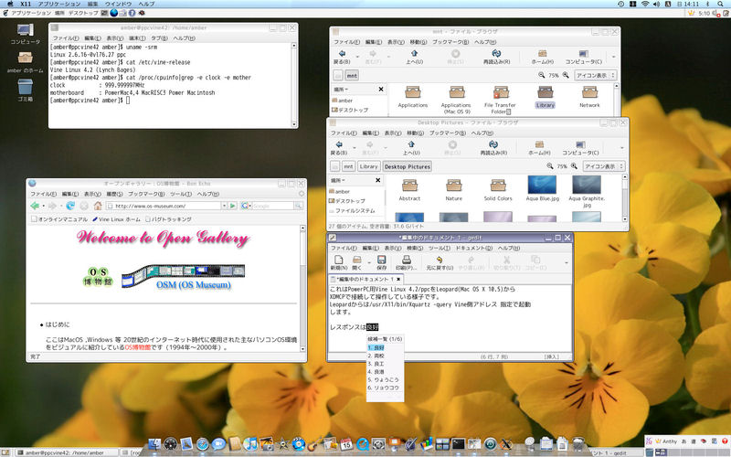731x457 pixels.
Task: Zoom in within Desktop Pictures window
Action: click(574, 166)
